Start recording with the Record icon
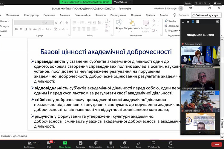Screen dimensions: 224x149 pyautogui.click(x=111, y=143)
